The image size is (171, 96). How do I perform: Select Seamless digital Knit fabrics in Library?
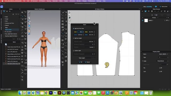[x=11, y=36]
